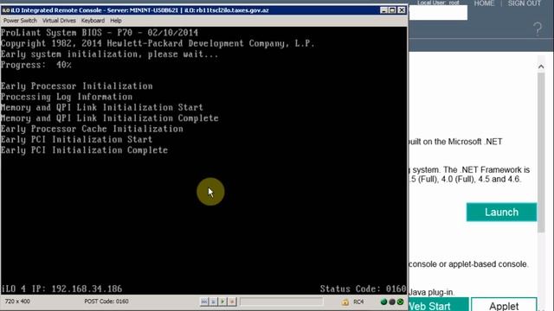Click 'Memory and QPI Link Initialization Start' line
554x311 pixels.
click(x=102, y=107)
